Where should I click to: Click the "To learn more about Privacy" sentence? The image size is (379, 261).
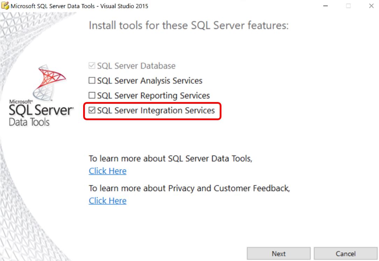click(x=189, y=188)
